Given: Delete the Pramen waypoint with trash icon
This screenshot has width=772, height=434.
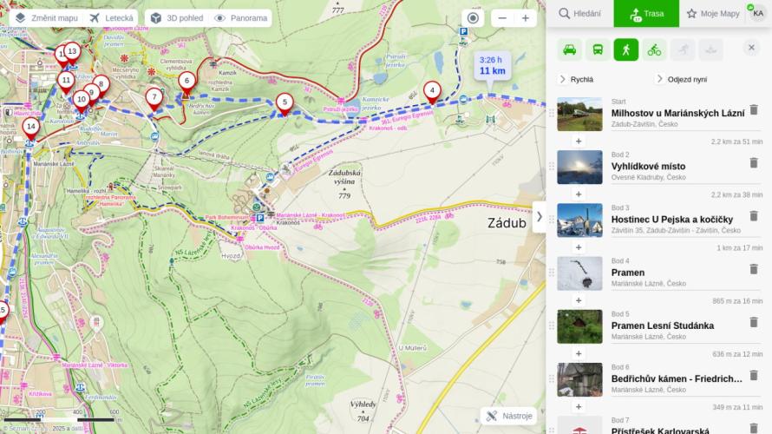Looking at the screenshot, I should pyautogui.click(x=753, y=269).
